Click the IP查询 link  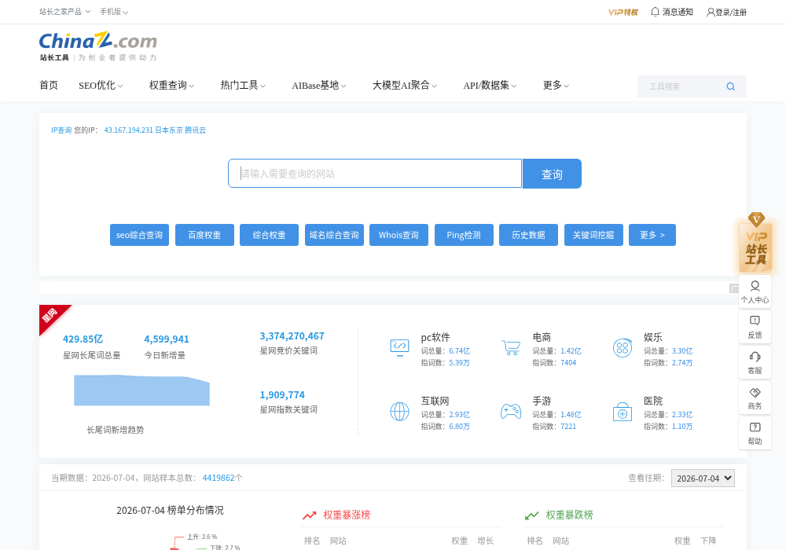pos(61,130)
